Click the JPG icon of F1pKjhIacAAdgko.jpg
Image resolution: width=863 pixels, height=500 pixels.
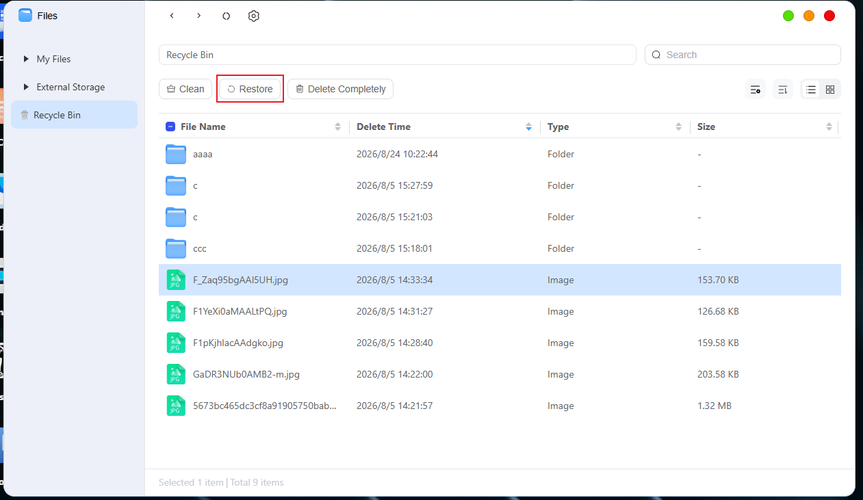(x=176, y=343)
